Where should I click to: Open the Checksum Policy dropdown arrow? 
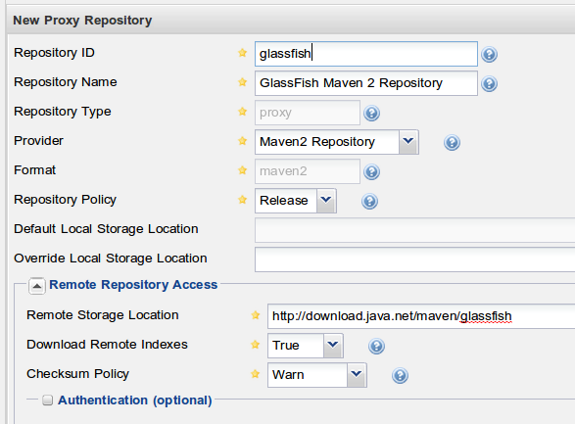click(x=357, y=375)
